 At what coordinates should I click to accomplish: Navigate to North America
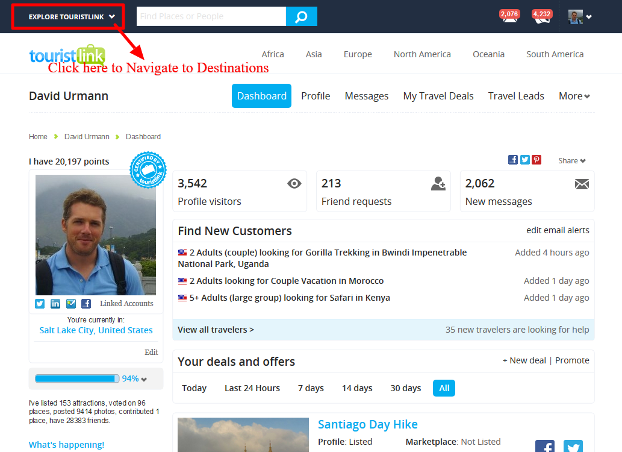pos(422,54)
